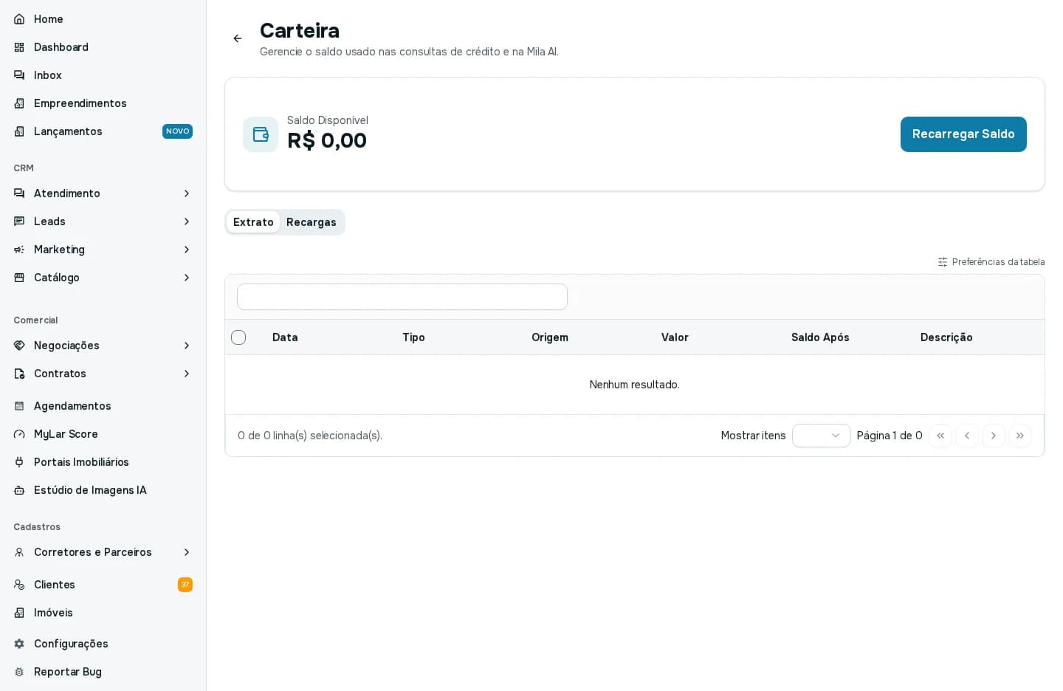Toggle the select-all checkbox in the table header

click(238, 337)
